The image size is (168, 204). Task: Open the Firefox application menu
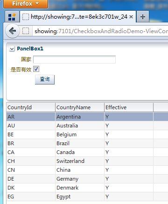[26, 4]
